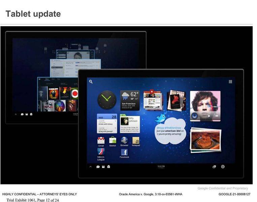Select the Green Day album on back tablet
257x202 pixels.
tap(54, 93)
